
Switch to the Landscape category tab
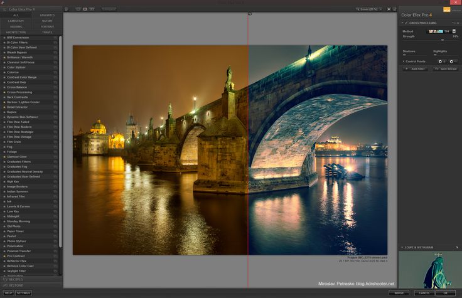tap(16, 21)
